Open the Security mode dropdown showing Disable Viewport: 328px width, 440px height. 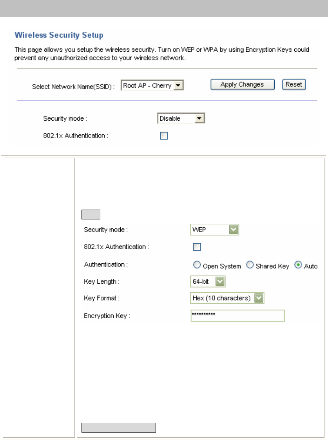click(181, 118)
